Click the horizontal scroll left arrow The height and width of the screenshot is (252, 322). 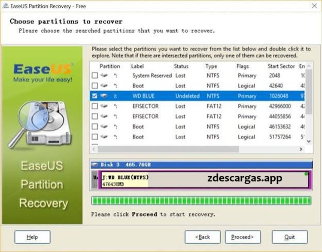[x=94, y=149]
